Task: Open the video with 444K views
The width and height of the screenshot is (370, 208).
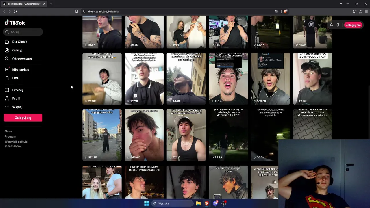Action: coord(186,79)
